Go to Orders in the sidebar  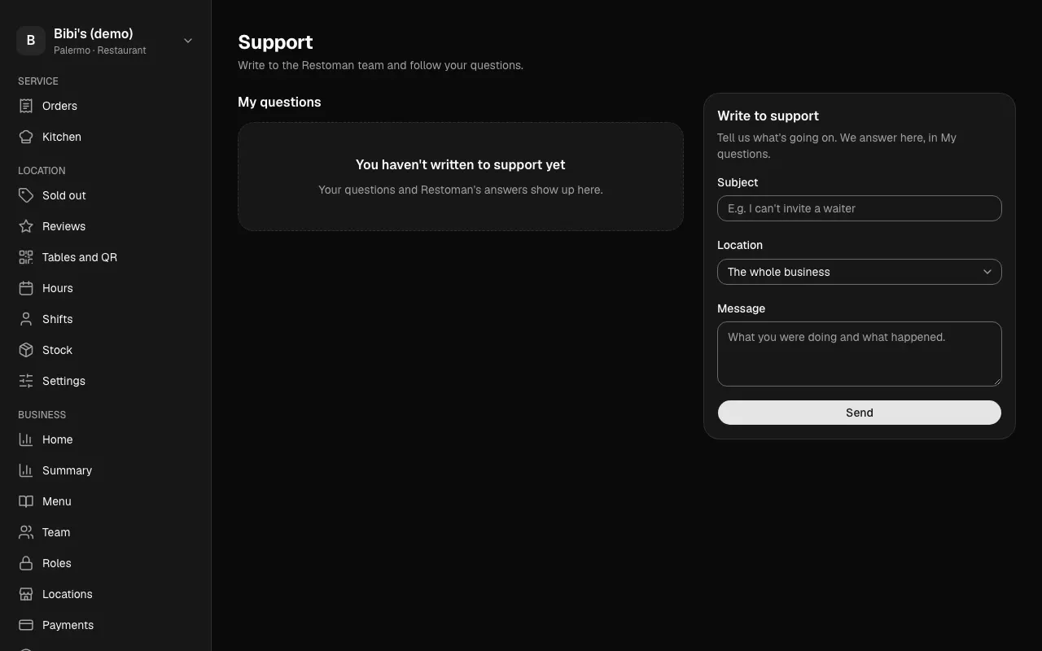(106, 106)
